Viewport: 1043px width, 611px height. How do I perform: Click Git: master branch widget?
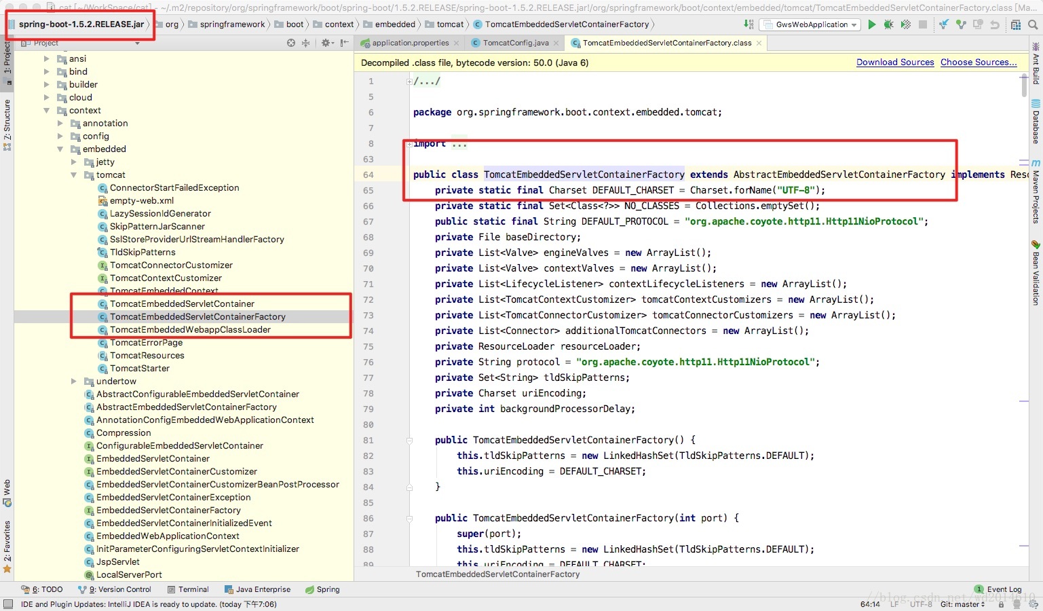click(x=962, y=604)
